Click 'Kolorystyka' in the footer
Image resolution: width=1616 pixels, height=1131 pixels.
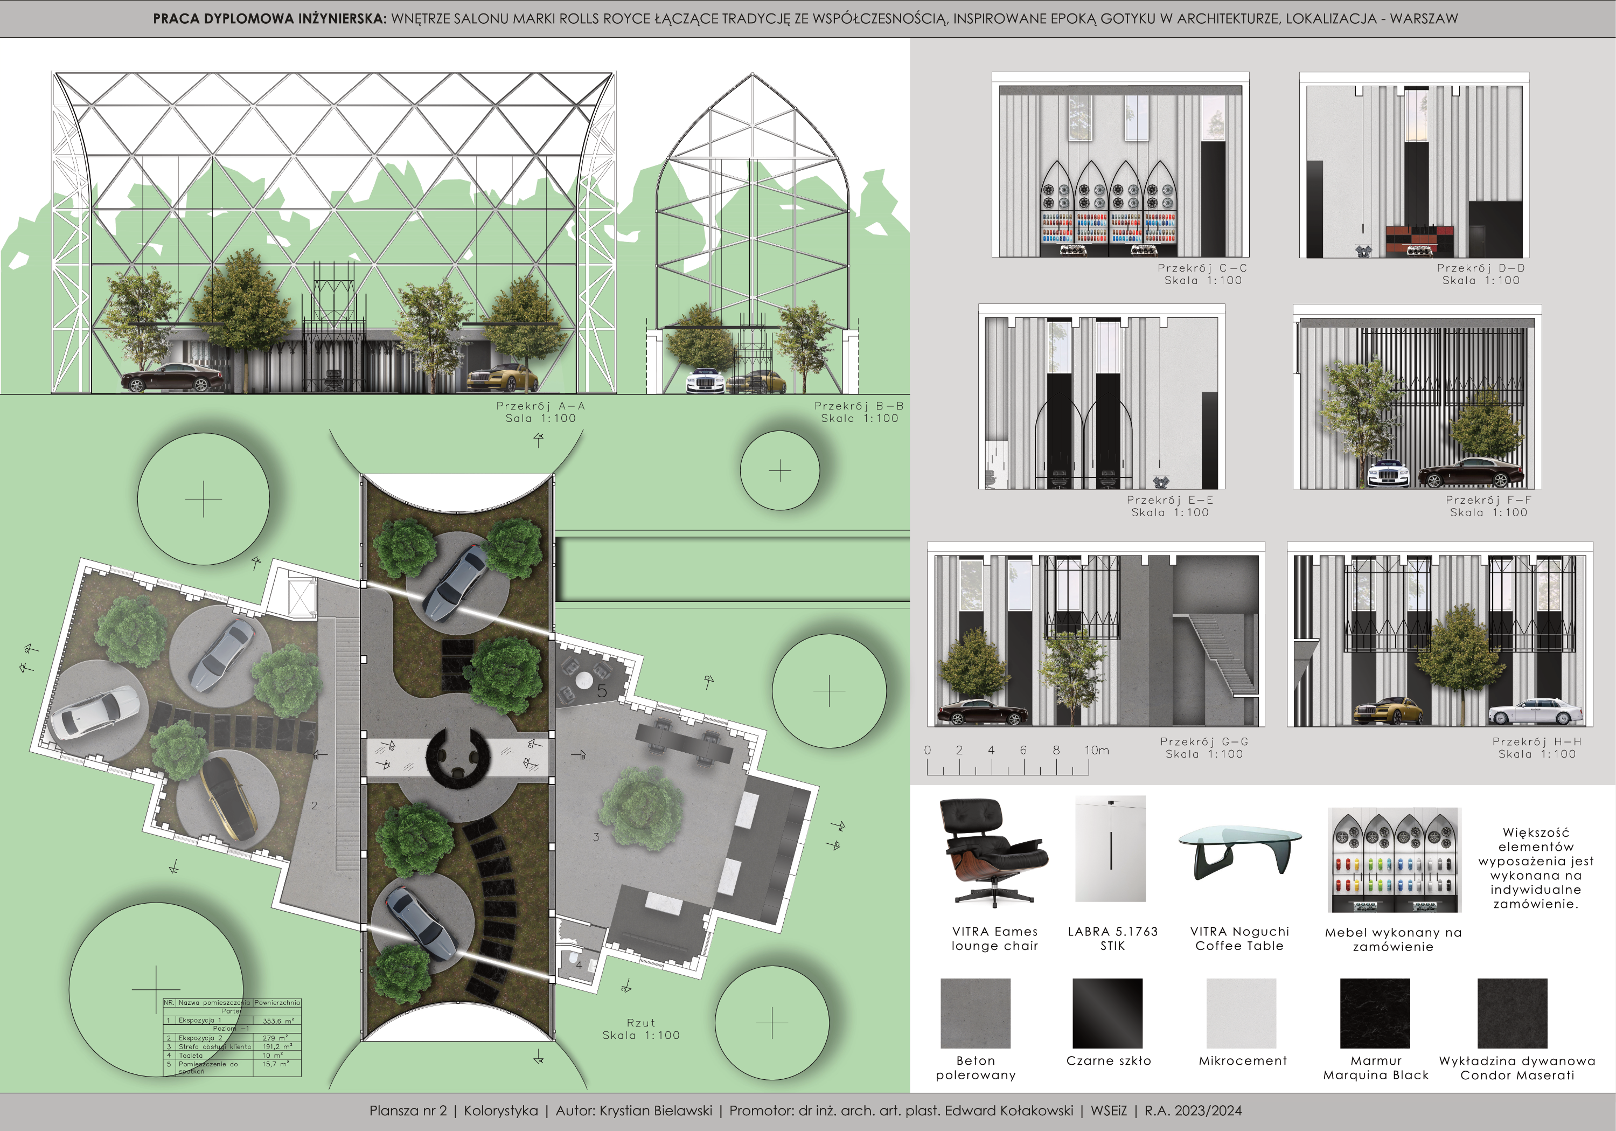coord(500,1111)
